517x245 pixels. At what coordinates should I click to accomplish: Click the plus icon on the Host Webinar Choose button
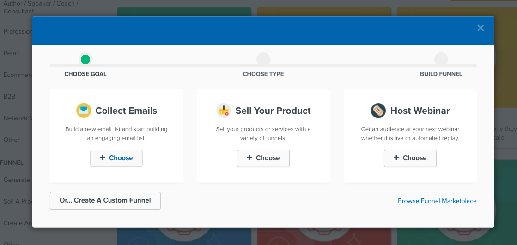(x=396, y=158)
